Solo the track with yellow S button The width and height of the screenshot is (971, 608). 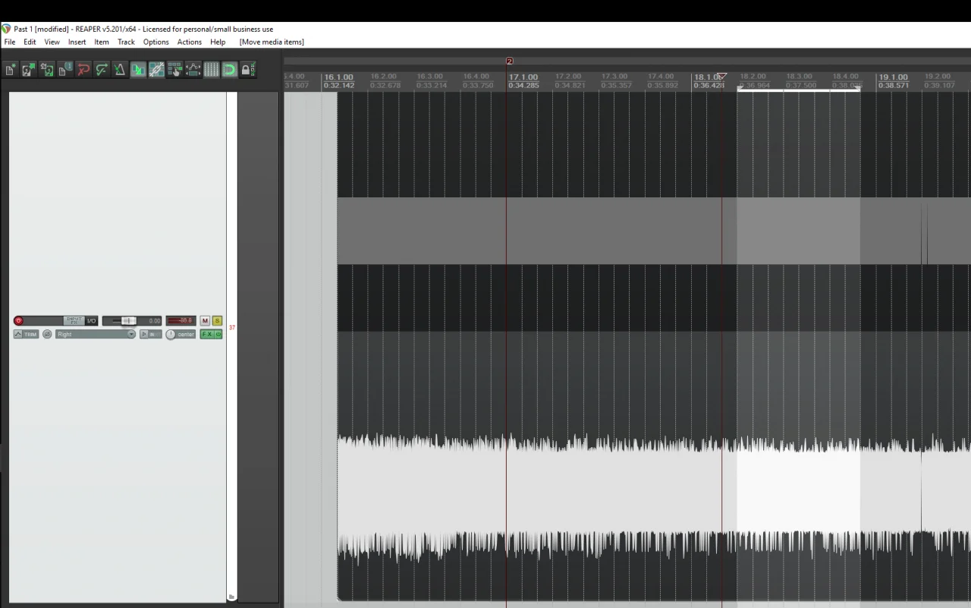click(217, 320)
